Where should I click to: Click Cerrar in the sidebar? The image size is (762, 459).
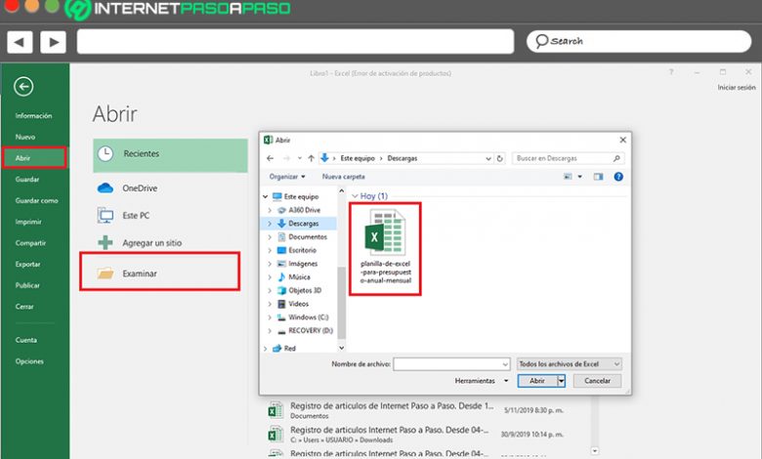click(x=24, y=307)
